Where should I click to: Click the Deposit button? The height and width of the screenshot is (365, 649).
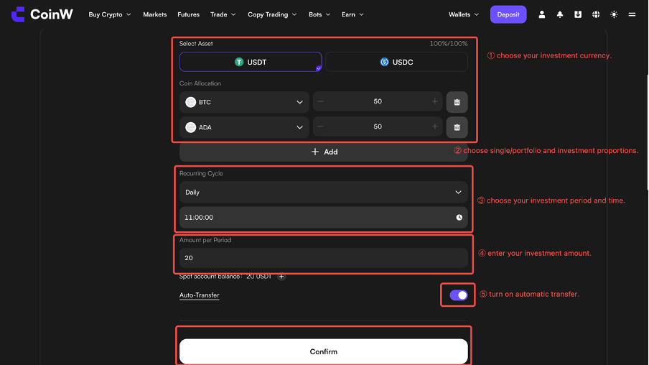click(x=508, y=14)
